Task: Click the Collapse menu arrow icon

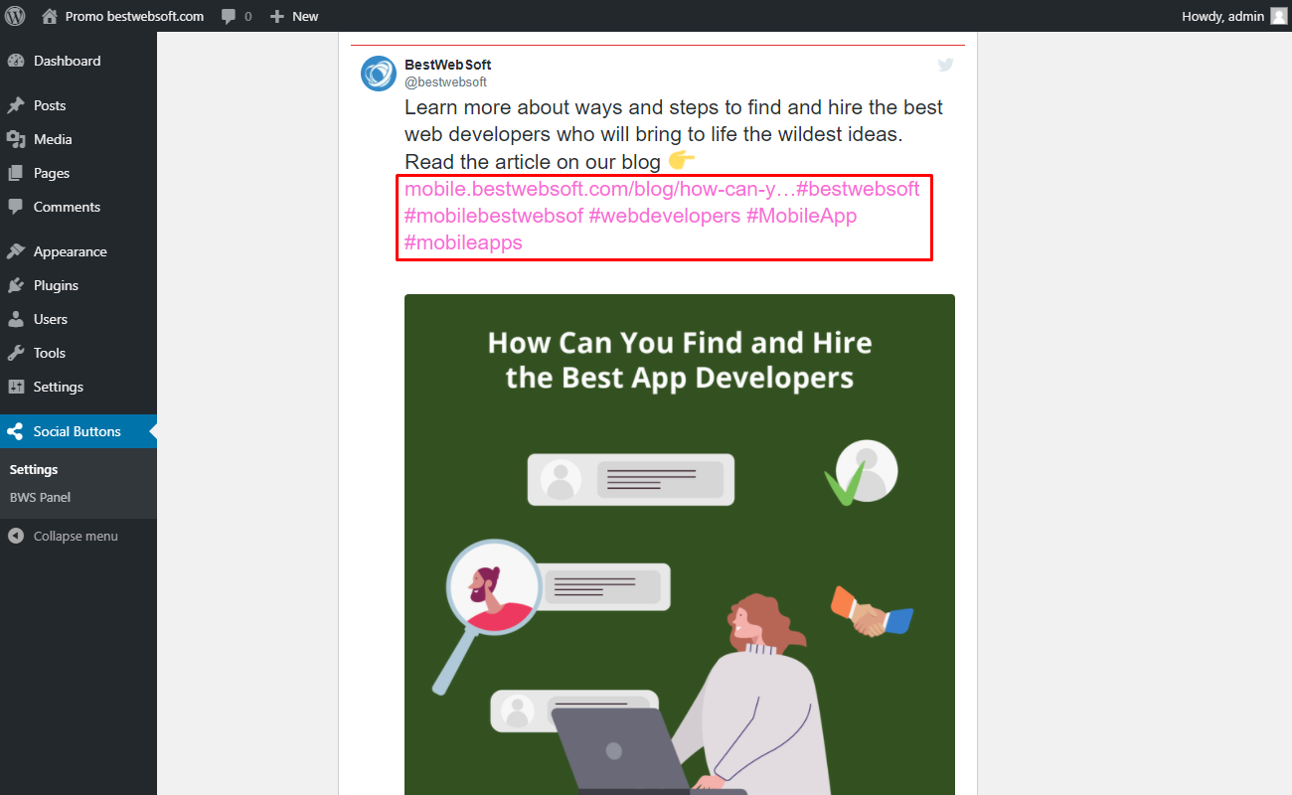Action: (15, 536)
